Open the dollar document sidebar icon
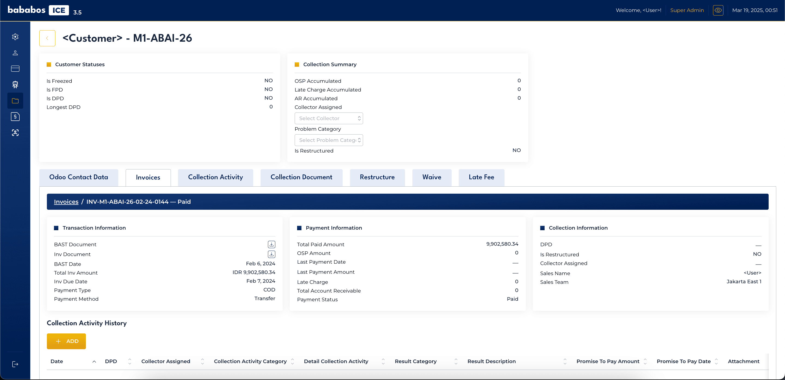785x380 pixels. 15,117
